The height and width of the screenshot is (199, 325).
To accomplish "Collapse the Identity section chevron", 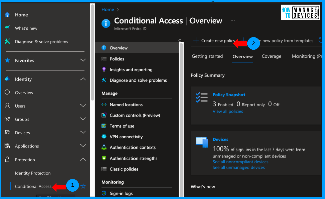I will tap(83, 79).
